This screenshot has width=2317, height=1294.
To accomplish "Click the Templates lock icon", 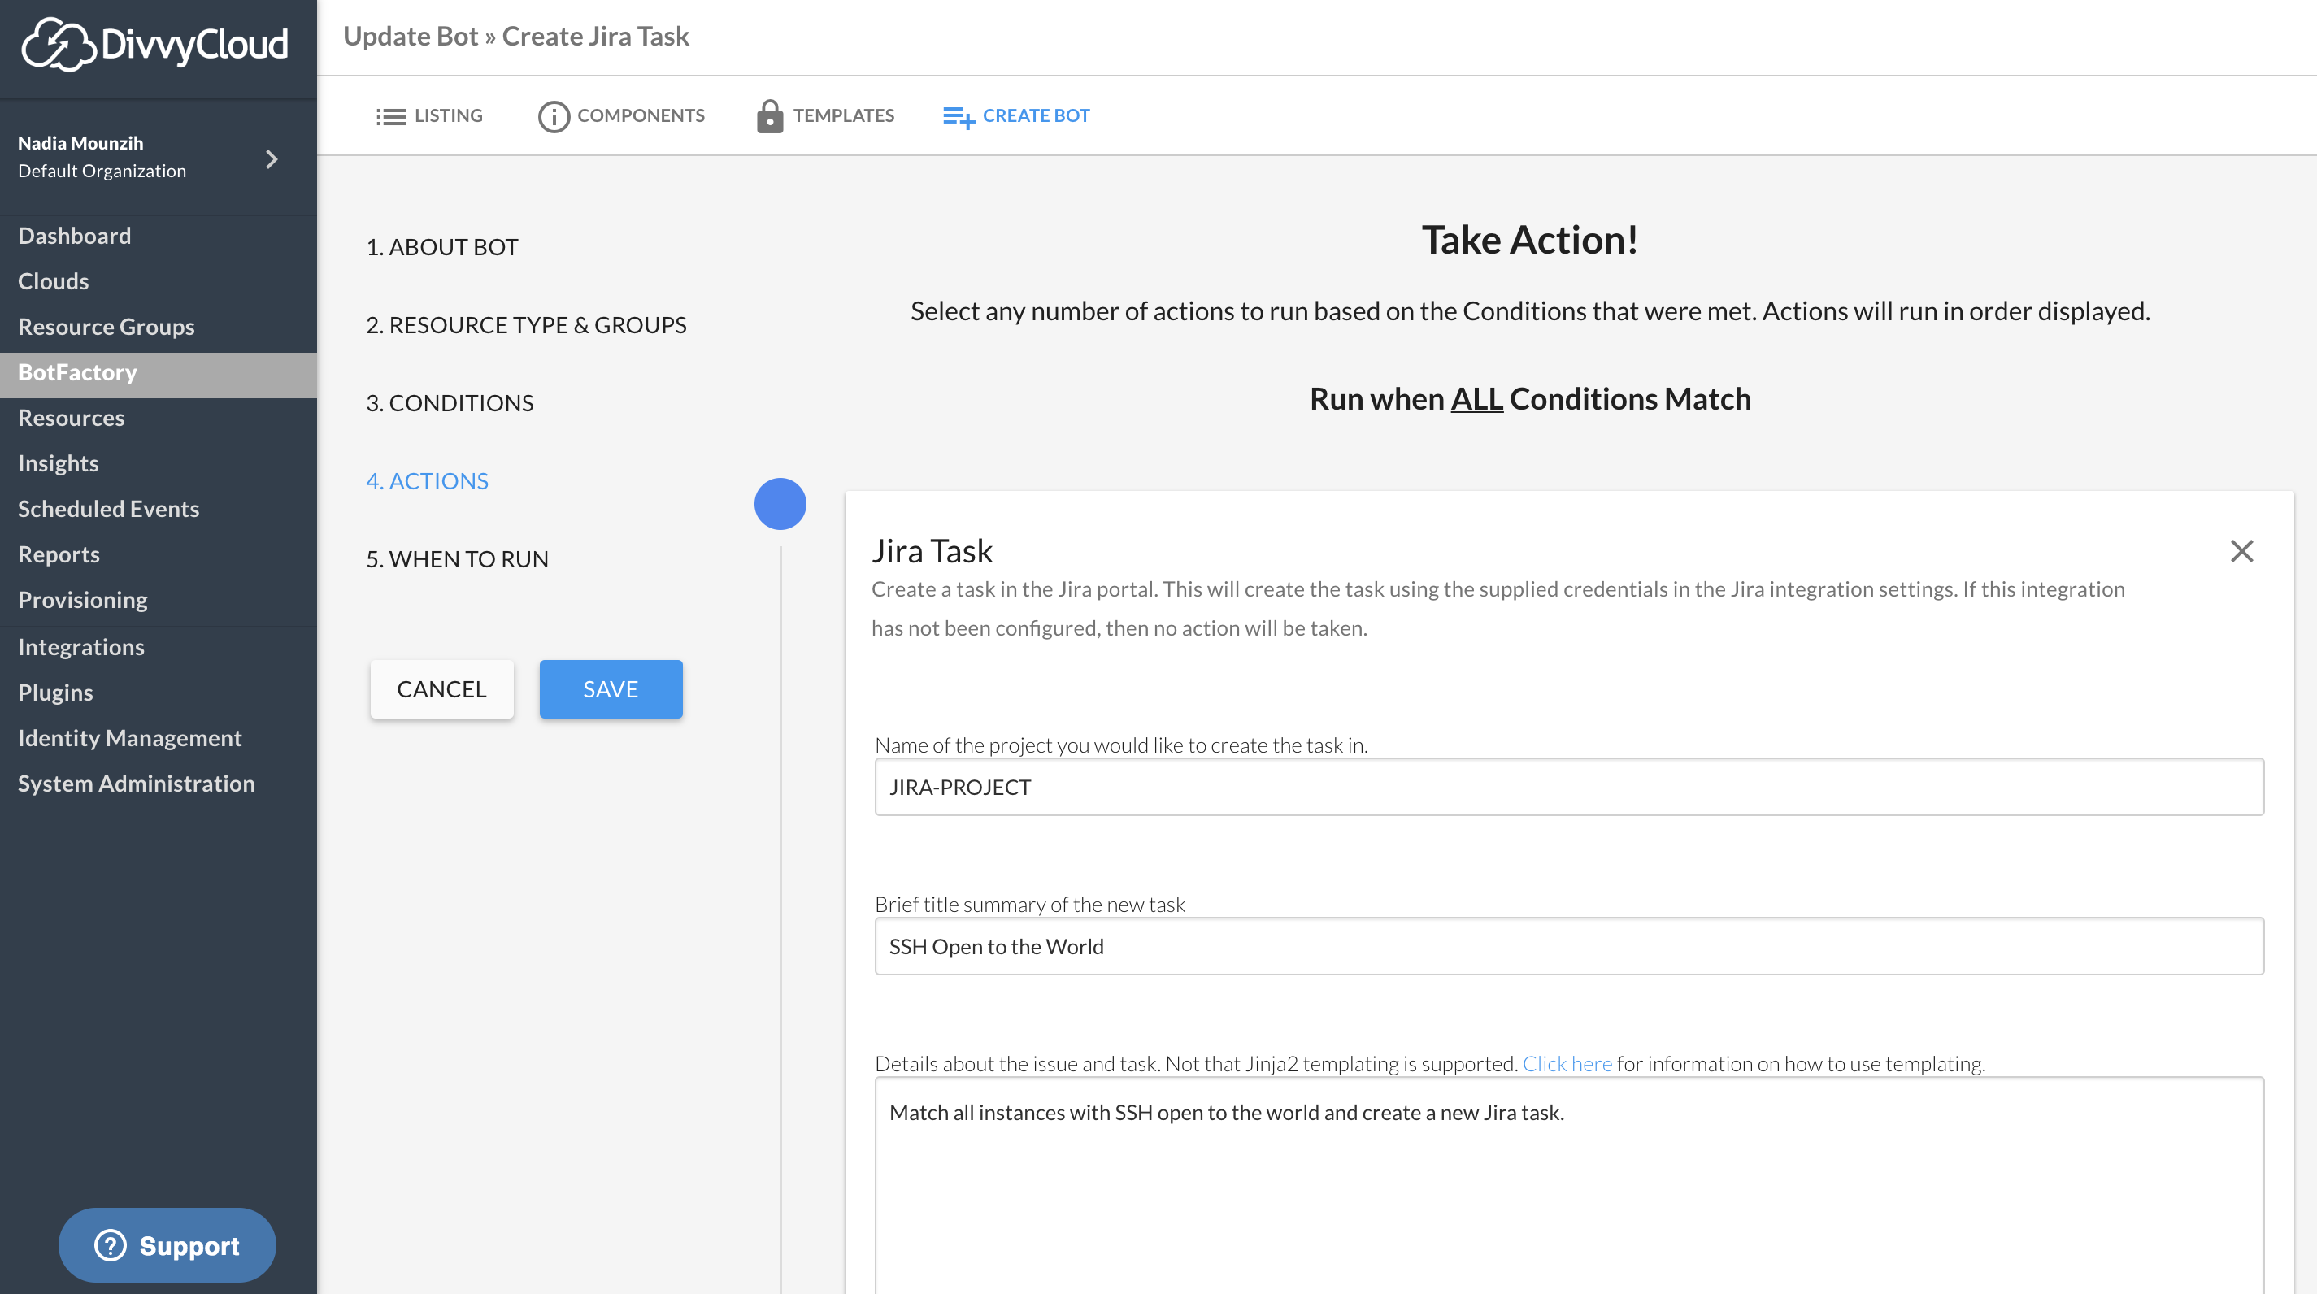I will coord(769,116).
